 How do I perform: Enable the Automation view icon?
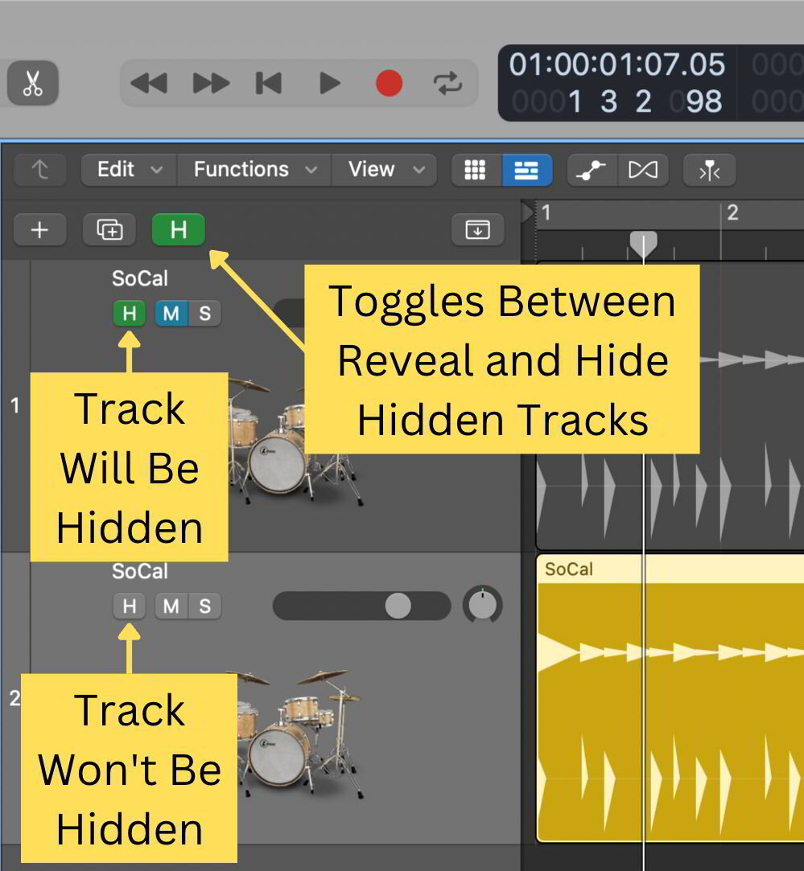tap(592, 170)
